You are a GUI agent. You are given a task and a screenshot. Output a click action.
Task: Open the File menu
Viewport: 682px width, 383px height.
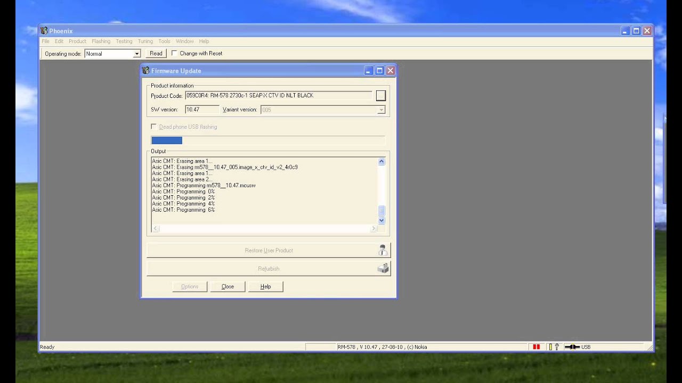(x=45, y=41)
